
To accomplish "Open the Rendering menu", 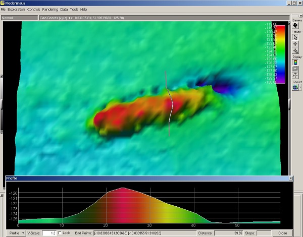I will (x=50, y=9).
